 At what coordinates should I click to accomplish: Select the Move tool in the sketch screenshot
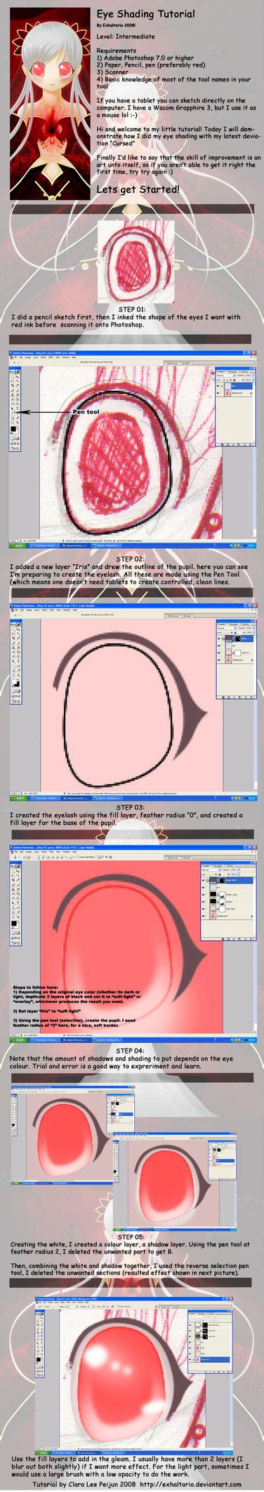point(18,377)
